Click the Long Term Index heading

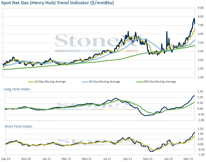[x=17, y=89]
